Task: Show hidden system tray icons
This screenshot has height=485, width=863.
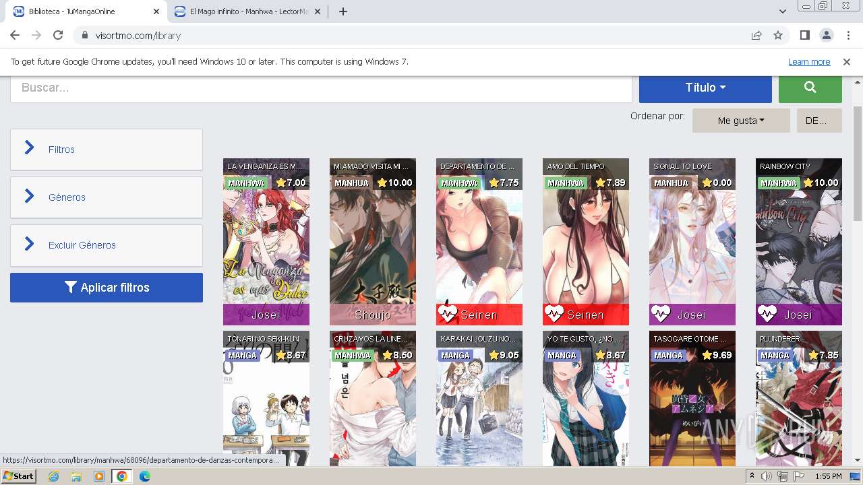Action: tap(752, 476)
